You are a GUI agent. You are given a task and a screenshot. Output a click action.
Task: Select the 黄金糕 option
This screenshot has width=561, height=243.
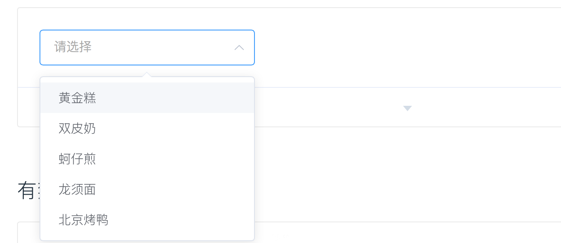(77, 98)
